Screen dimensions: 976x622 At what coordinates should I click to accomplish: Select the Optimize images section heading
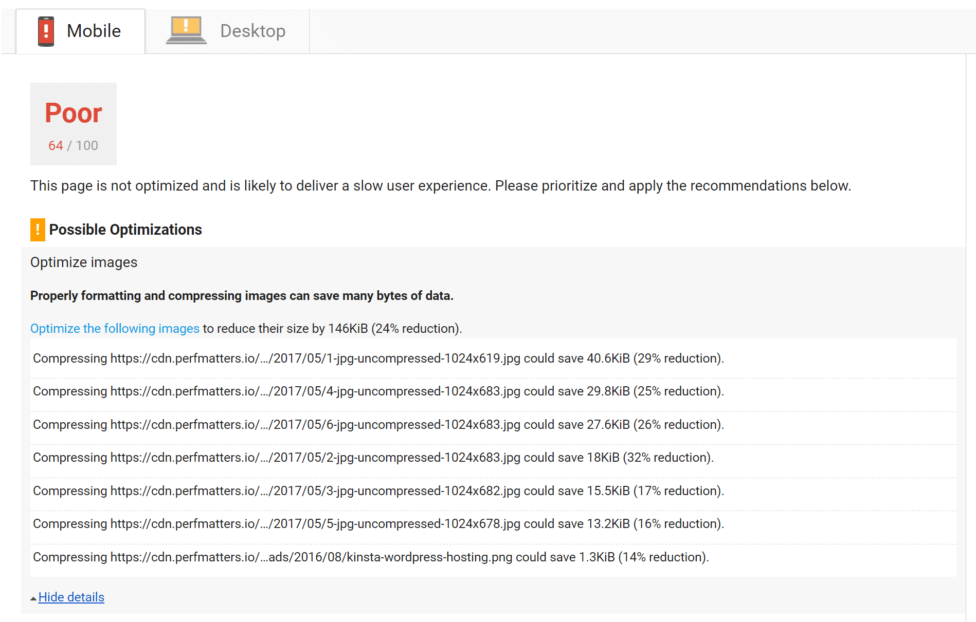coord(84,262)
